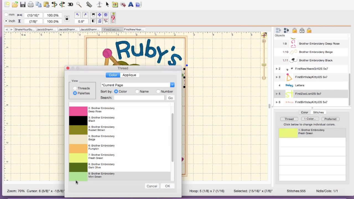Collapse all objects icon in Objects panel
Screen dimensions: 354x199
[x=287, y=31]
